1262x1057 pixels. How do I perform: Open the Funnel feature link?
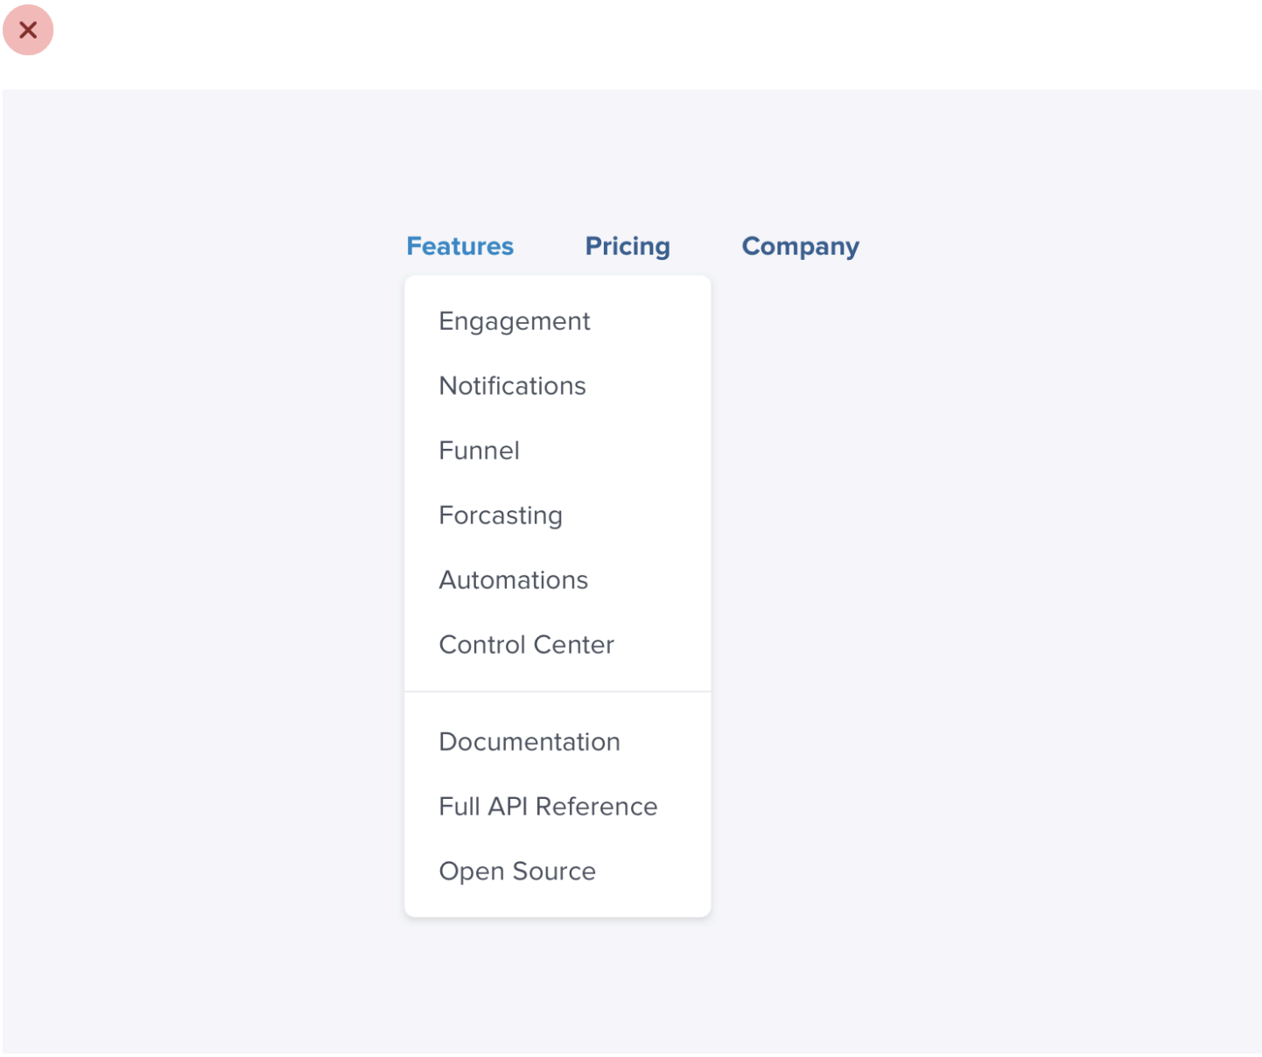coord(479,451)
